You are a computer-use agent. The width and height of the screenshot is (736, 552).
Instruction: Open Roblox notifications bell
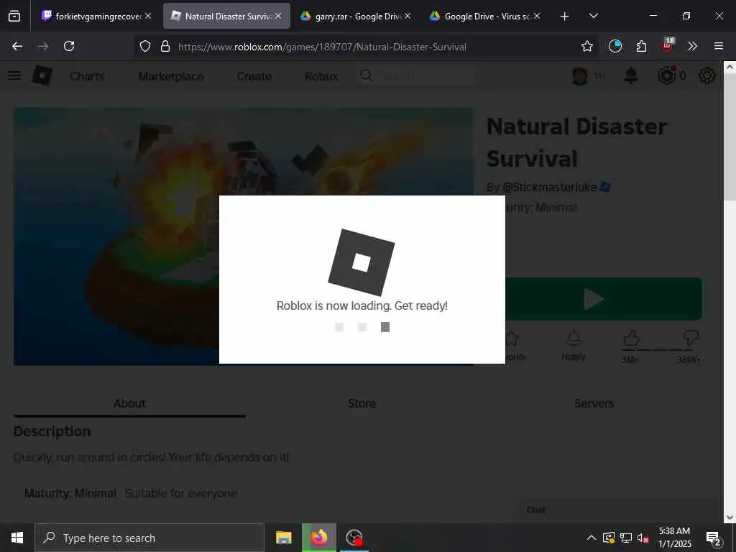[631, 75]
